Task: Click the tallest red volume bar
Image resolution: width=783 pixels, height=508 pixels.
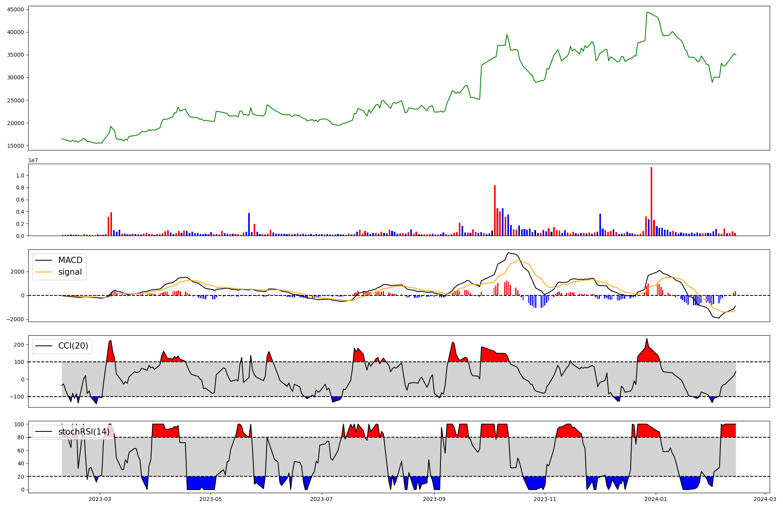Action: pyautogui.click(x=651, y=201)
